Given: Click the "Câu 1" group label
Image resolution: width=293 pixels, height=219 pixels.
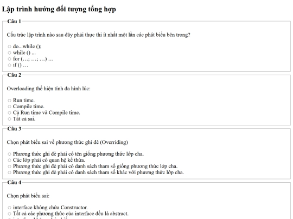Looking at the screenshot, I should click(14, 21).
